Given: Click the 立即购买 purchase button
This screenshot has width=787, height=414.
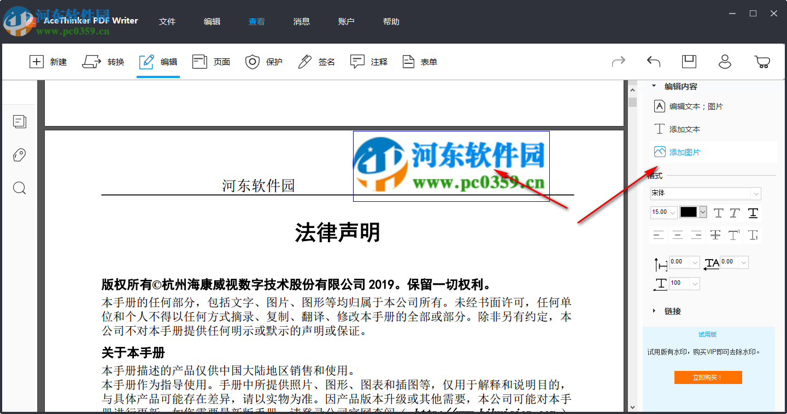Looking at the screenshot, I should (708, 377).
